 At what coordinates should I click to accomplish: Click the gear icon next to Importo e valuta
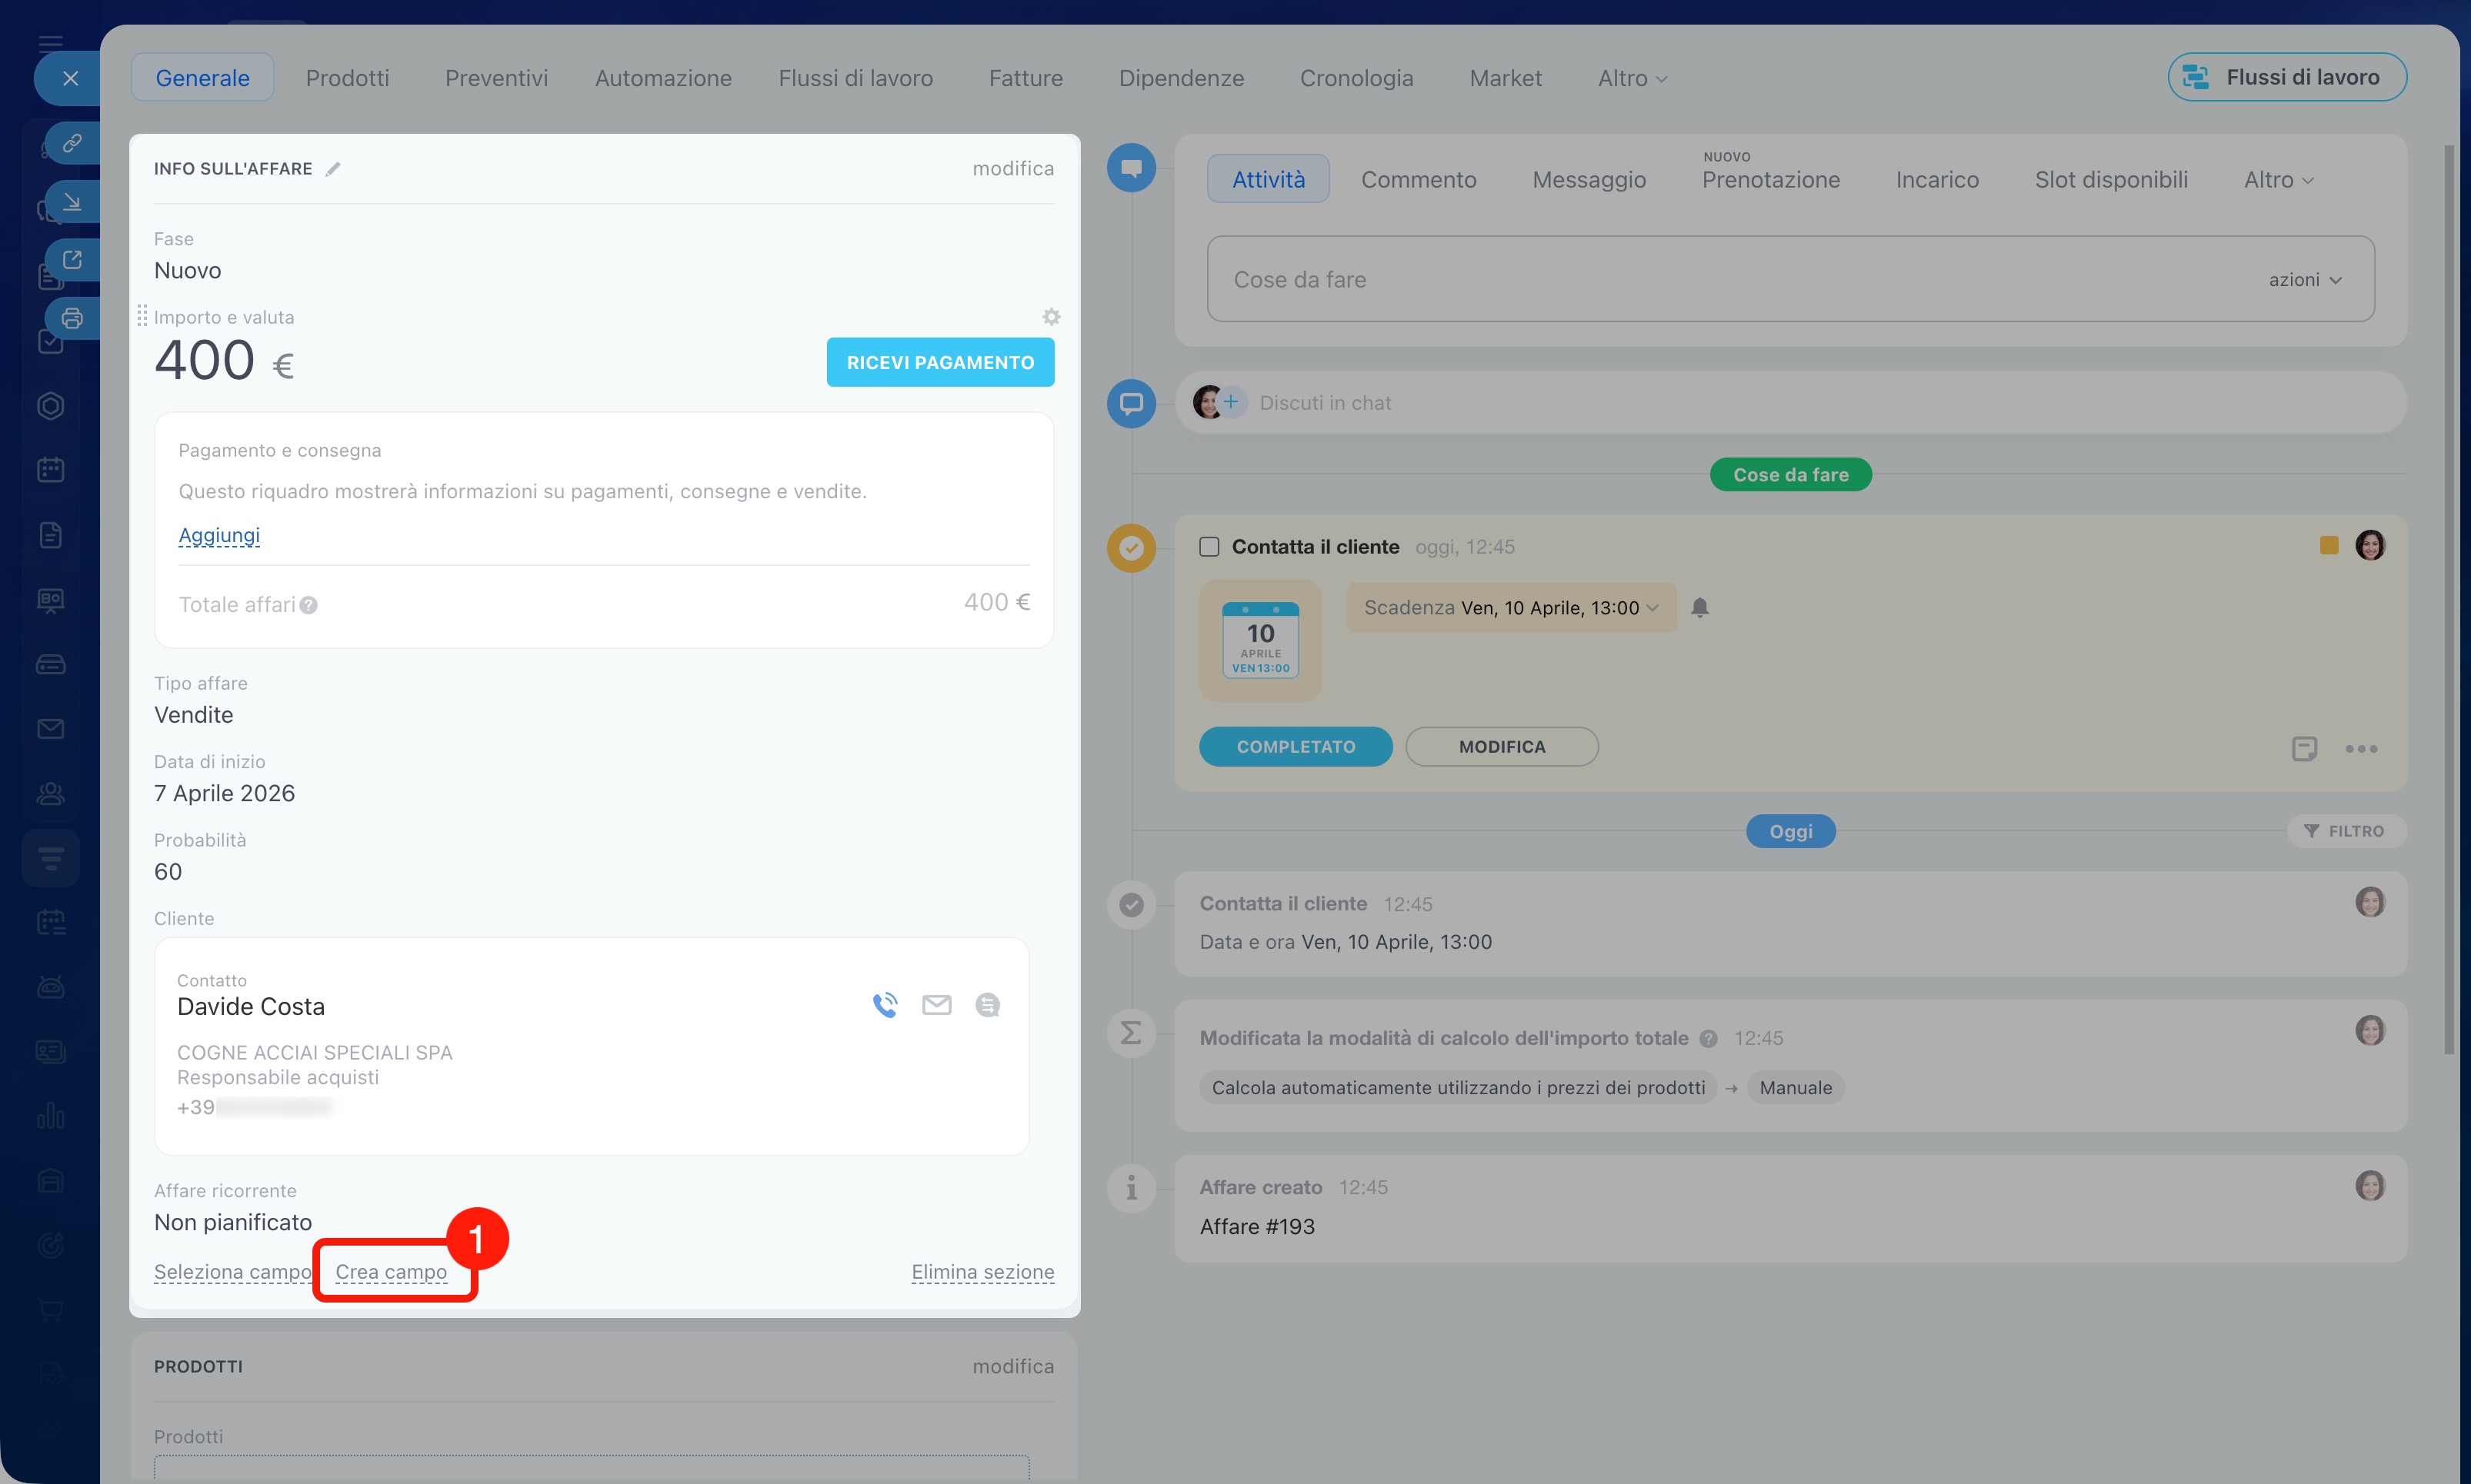coord(1050,317)
